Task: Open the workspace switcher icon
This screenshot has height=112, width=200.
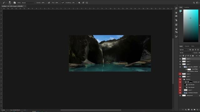Action: tap(197, 3)
